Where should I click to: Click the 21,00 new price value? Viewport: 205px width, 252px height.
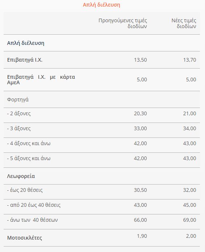(x=190, y=113)
